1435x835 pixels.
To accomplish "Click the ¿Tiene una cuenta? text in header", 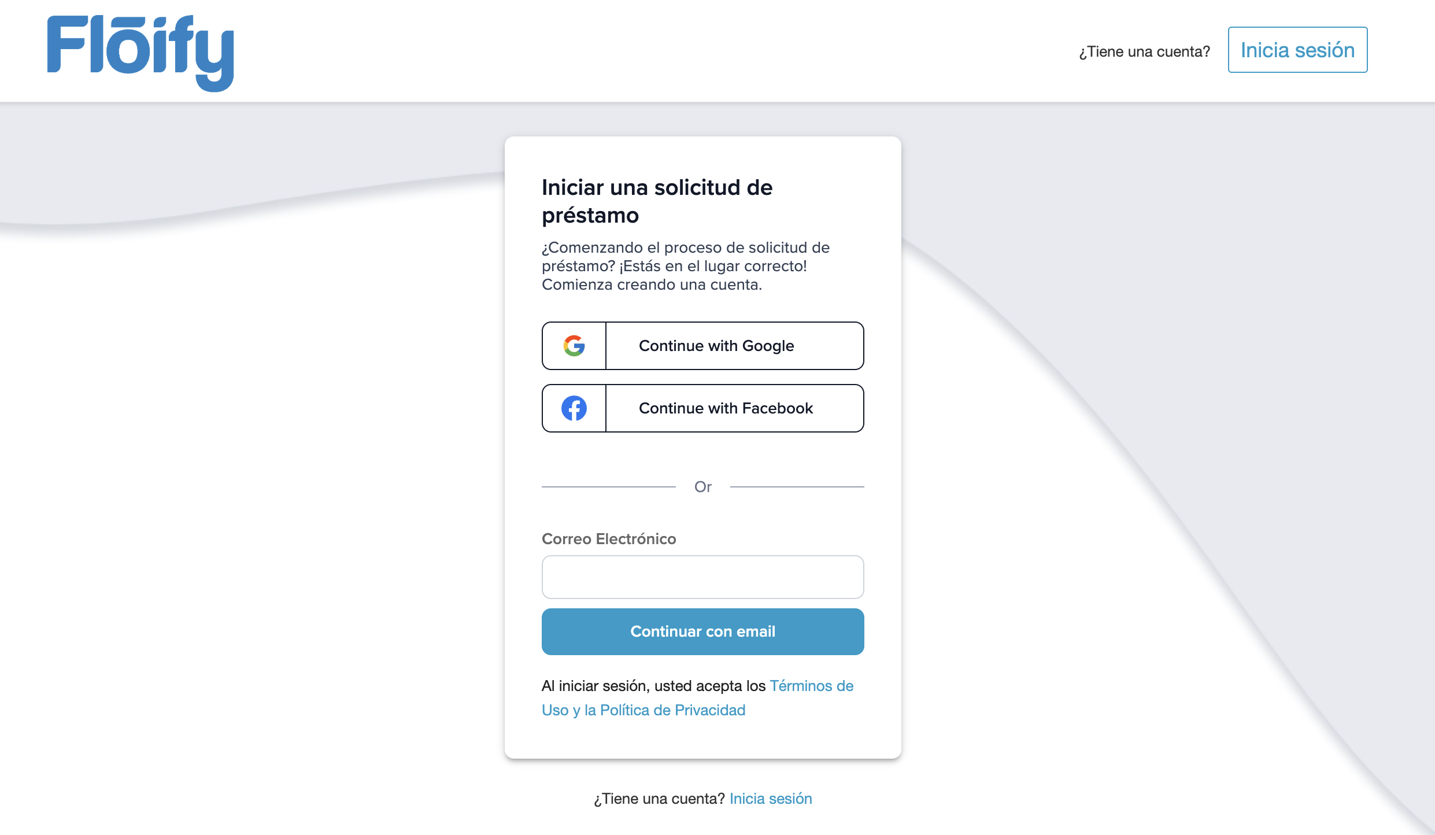I will [1144, 51].
